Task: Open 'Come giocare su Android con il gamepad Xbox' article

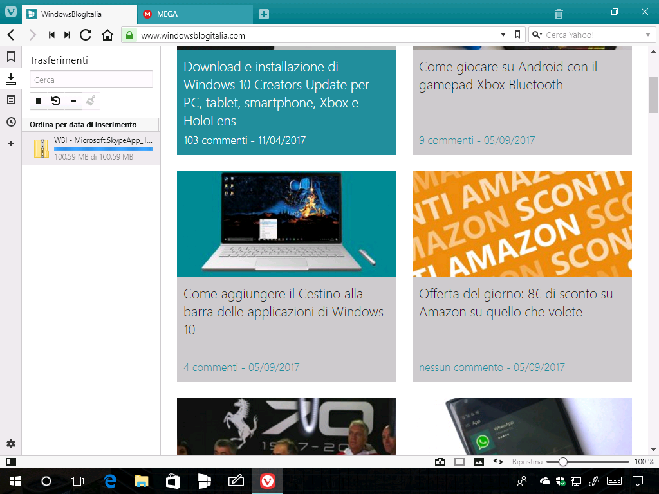Action: click(x=508, y=76)
